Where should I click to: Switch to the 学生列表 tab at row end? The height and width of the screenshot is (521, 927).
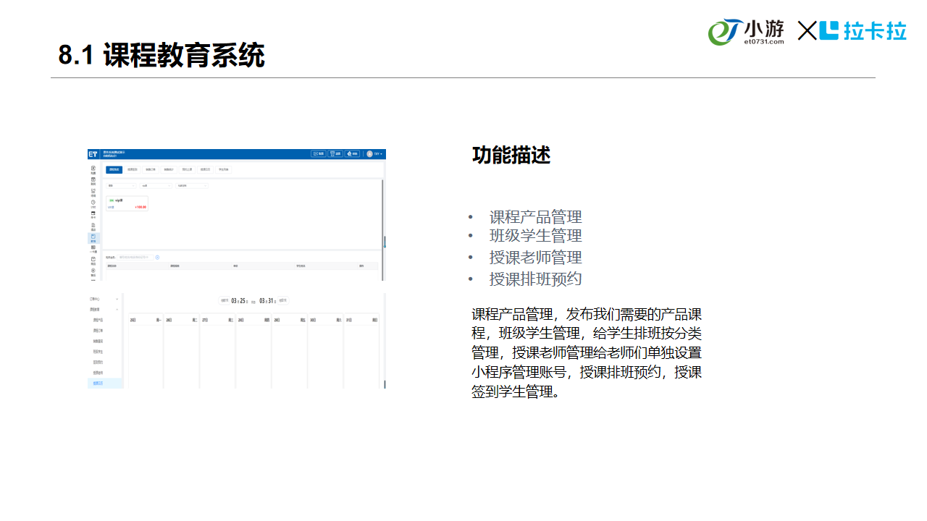pos(224,169)
